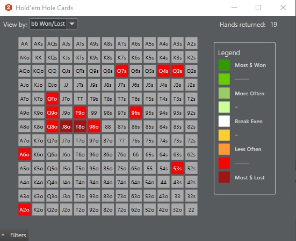Click the Most $ Won green swatch
Viewport: 296px width, 241px height.
[224, 65]
